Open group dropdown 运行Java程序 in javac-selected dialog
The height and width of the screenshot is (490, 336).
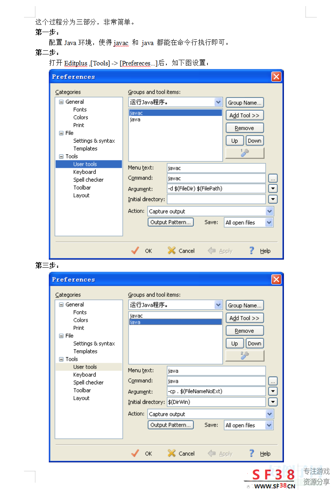[218, 102]
